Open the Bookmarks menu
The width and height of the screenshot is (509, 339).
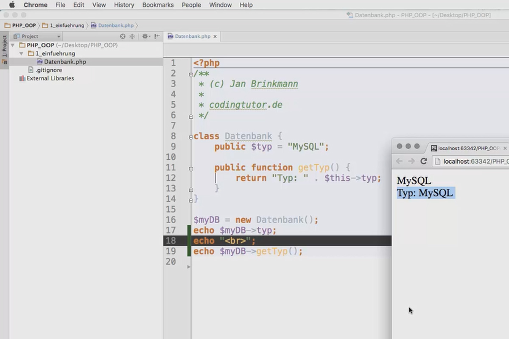(x=158, y=5)
